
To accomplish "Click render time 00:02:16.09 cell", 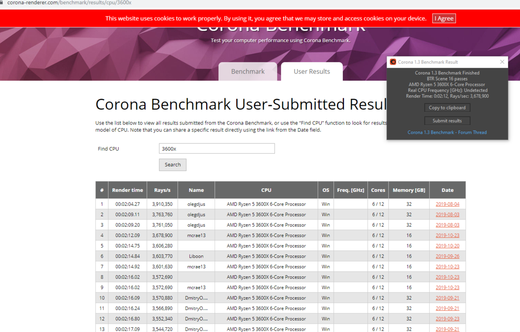I will (x=128, y=298).
